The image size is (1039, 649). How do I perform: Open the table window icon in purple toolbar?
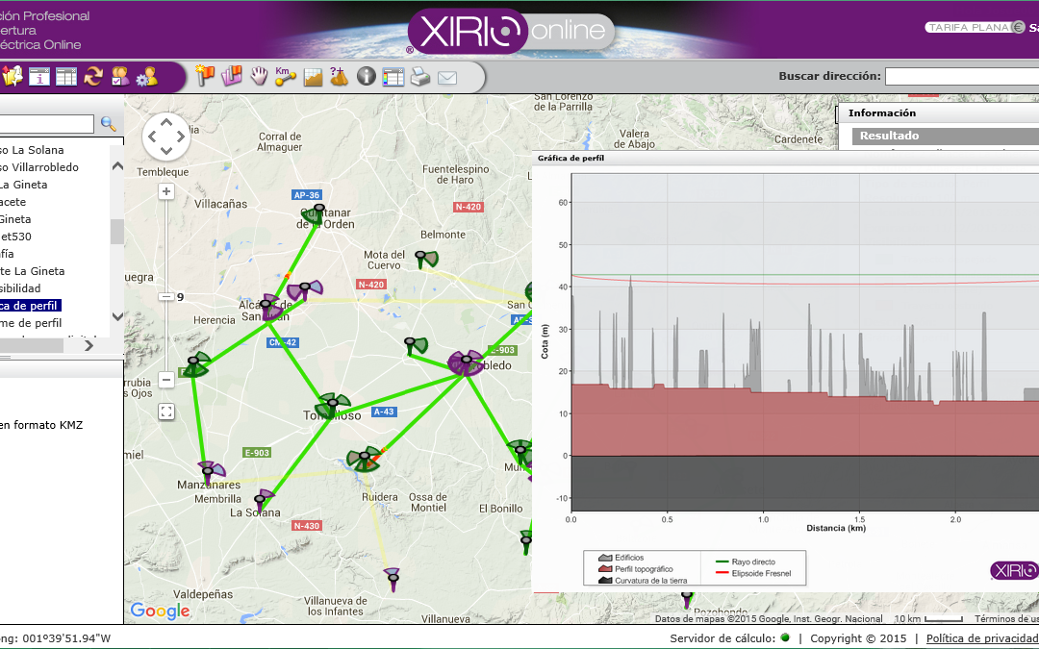coord(66,76)
